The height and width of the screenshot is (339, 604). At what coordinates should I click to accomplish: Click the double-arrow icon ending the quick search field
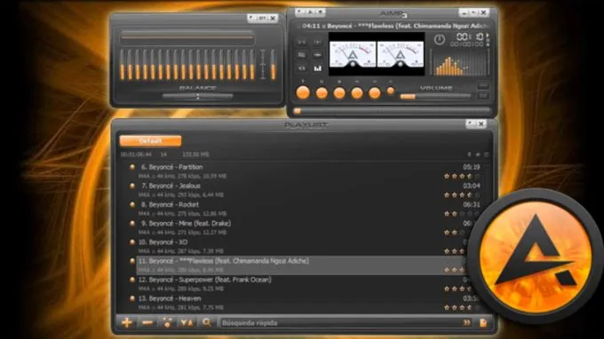(x=466, y=322)
